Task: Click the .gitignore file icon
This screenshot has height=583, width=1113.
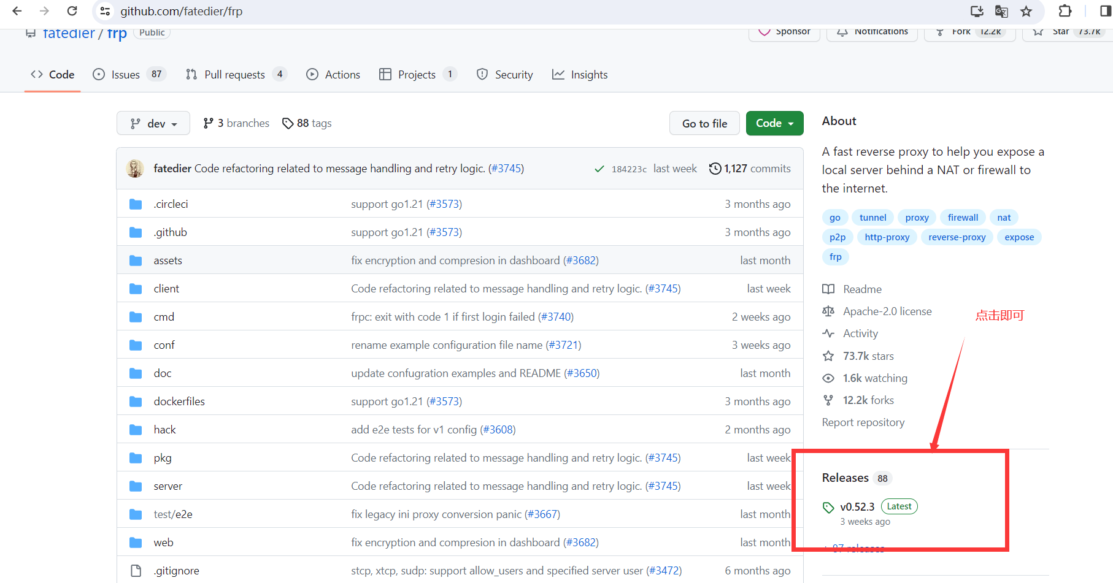Action: [x=136, y=571]
